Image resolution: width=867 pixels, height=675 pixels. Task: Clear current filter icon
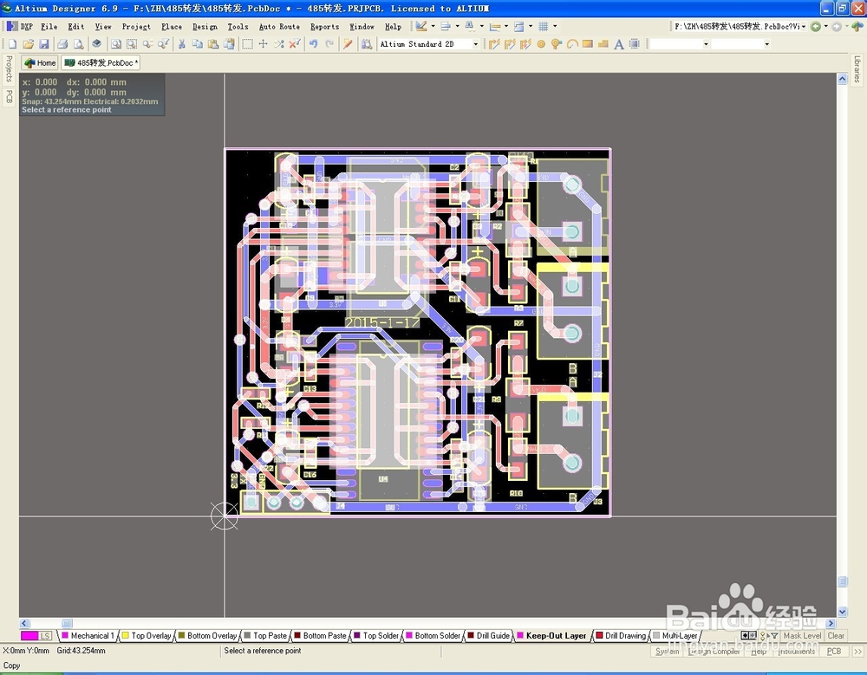tap(295, 44)
